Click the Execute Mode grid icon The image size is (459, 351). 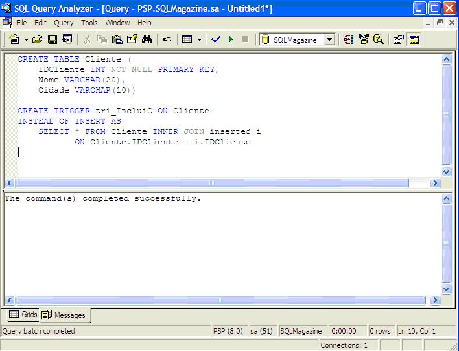click(187, 40)
